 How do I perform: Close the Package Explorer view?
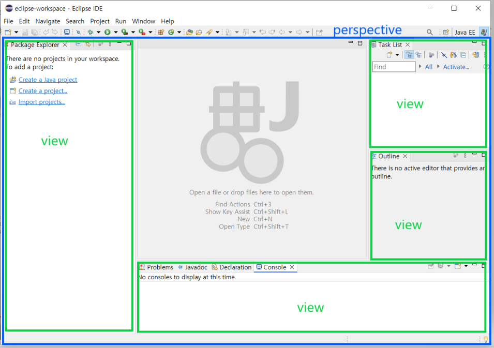click(65, 44)
